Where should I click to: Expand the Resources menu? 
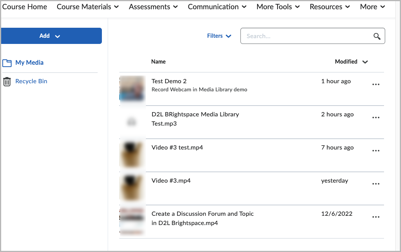(330, 7)
